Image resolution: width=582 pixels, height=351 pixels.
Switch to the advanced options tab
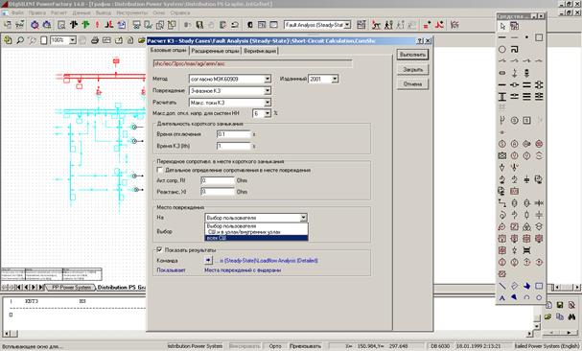(215, 51)
